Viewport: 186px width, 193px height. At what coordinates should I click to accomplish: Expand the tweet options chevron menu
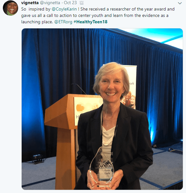pyautogui.click(x=180, y=3)
